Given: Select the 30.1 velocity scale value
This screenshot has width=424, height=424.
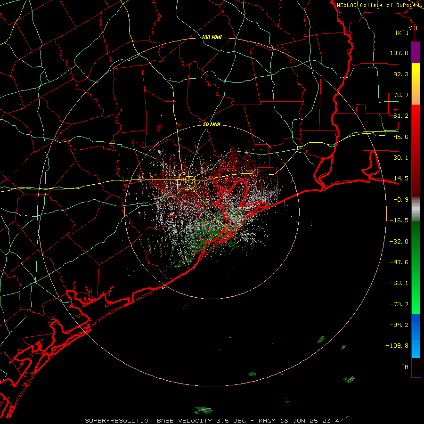Looking at the screenshot, I should [x=401, y=158].
